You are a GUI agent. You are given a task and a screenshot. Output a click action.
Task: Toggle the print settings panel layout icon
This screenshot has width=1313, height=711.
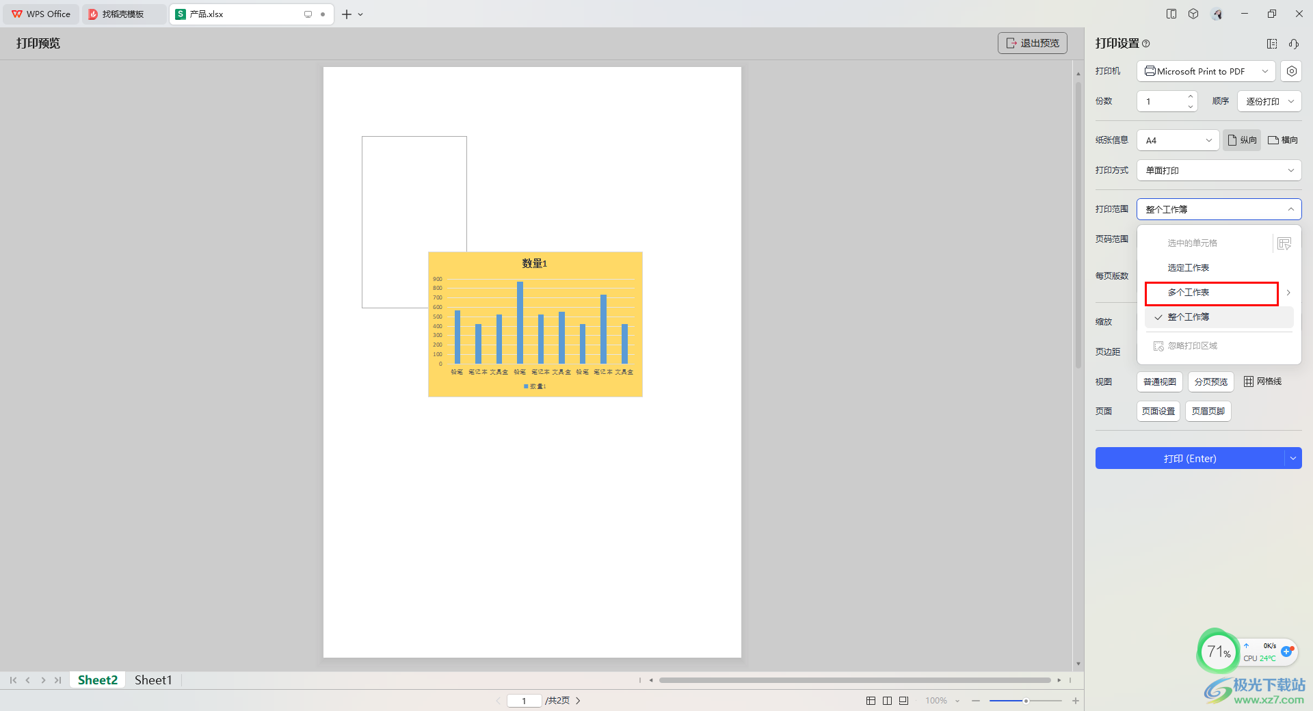click(1272, 44)
